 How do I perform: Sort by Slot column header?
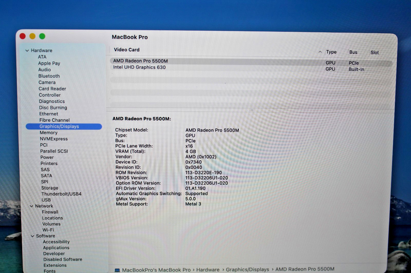(375, 52)
